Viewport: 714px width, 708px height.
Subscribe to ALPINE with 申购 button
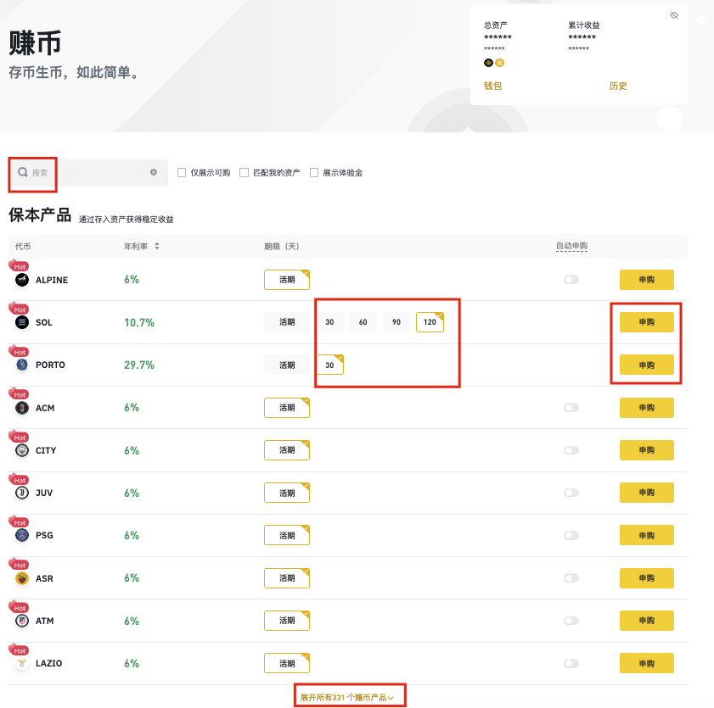[x=647, y=280]
